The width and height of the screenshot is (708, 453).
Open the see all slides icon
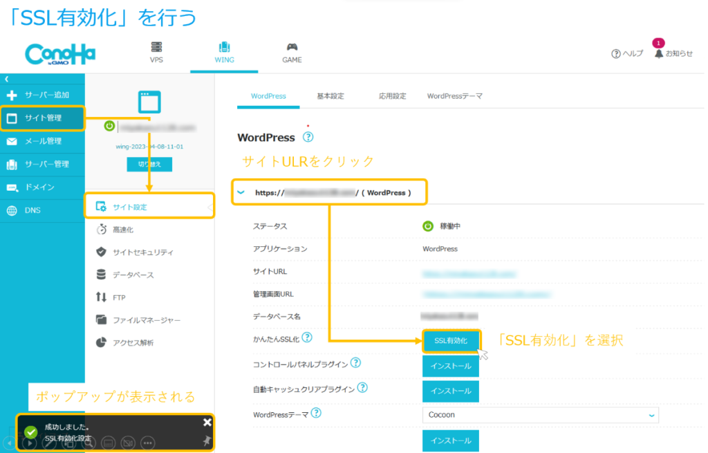pos(69,443)
